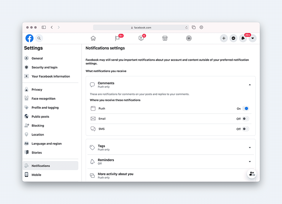The image size is (282, 204).
Task: Open Blocking settings
Action: pos(38,126)
